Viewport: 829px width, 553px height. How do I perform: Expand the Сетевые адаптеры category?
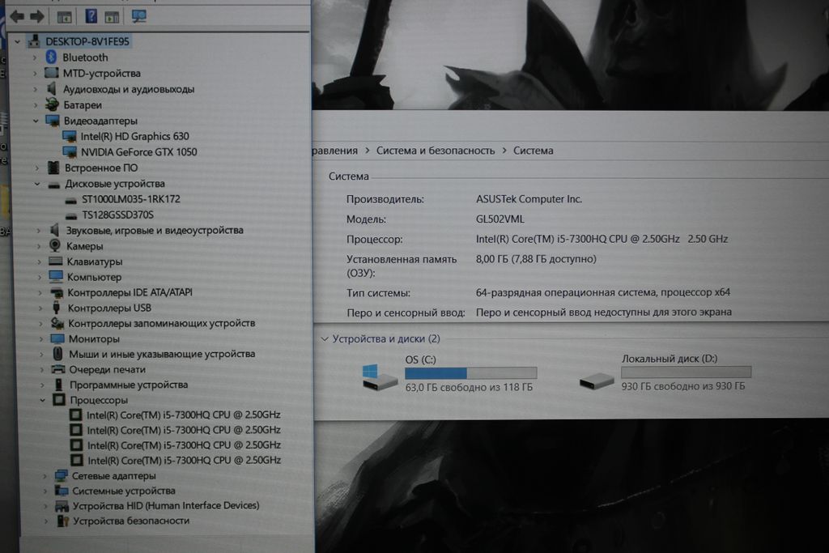[45, 476]
